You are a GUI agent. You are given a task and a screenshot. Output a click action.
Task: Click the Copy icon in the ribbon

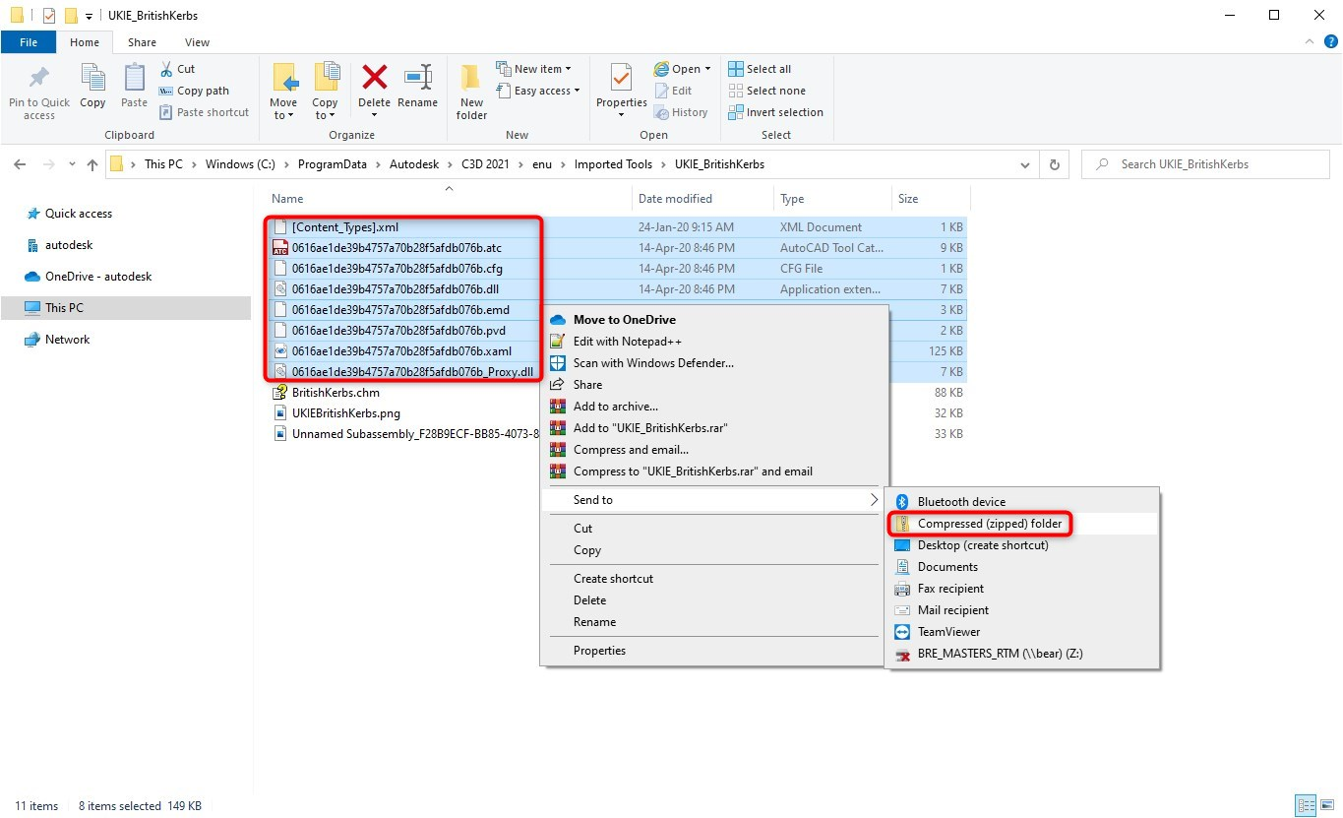tap(92, 84)
